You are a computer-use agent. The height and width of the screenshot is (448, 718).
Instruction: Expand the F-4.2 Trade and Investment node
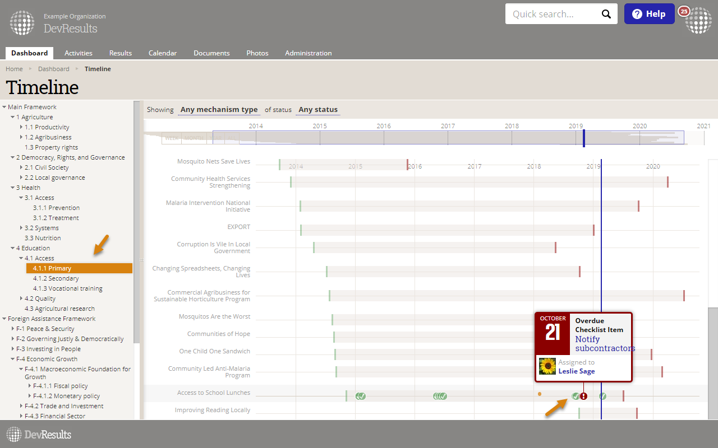click(21, 406)
